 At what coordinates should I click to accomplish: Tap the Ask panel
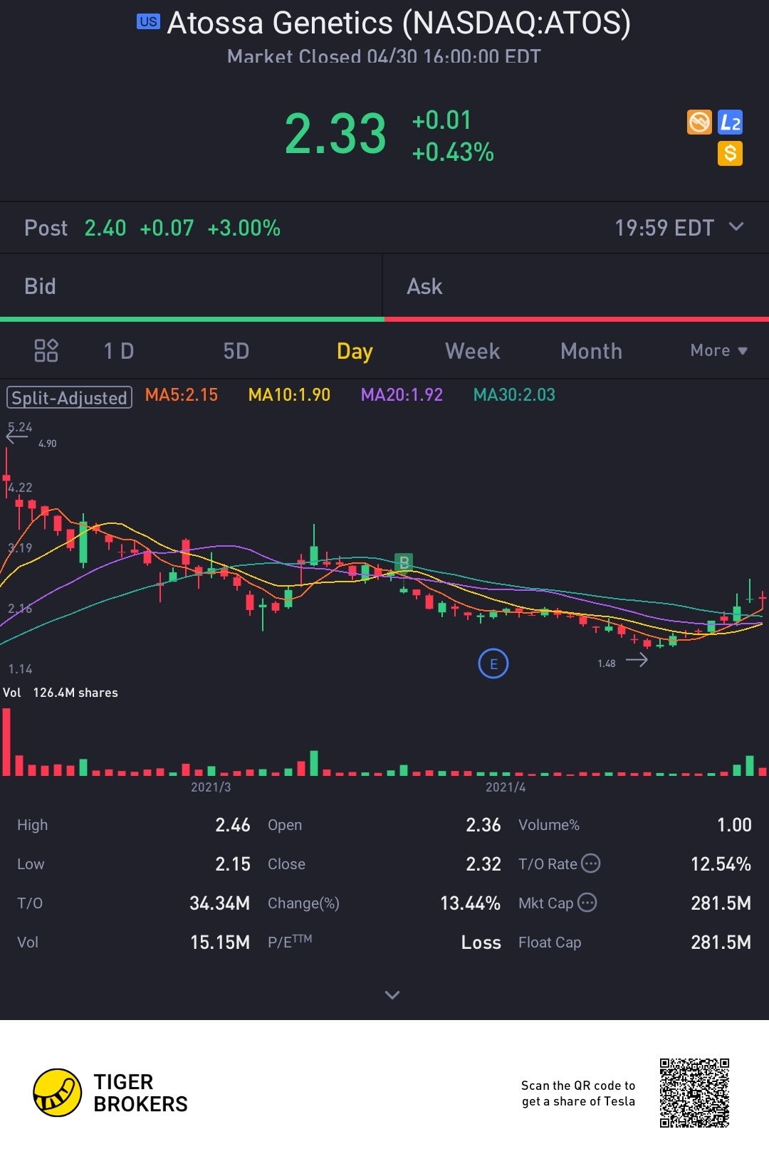tap(576, 286)
